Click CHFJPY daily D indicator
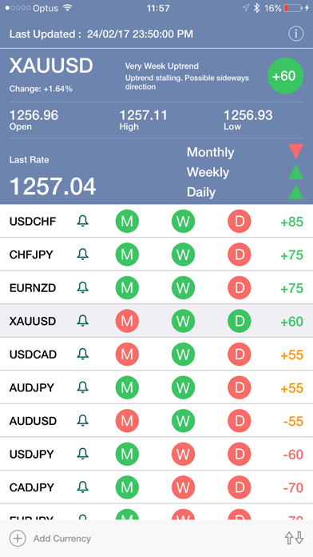The image size is (313, 557). (240, 254)
